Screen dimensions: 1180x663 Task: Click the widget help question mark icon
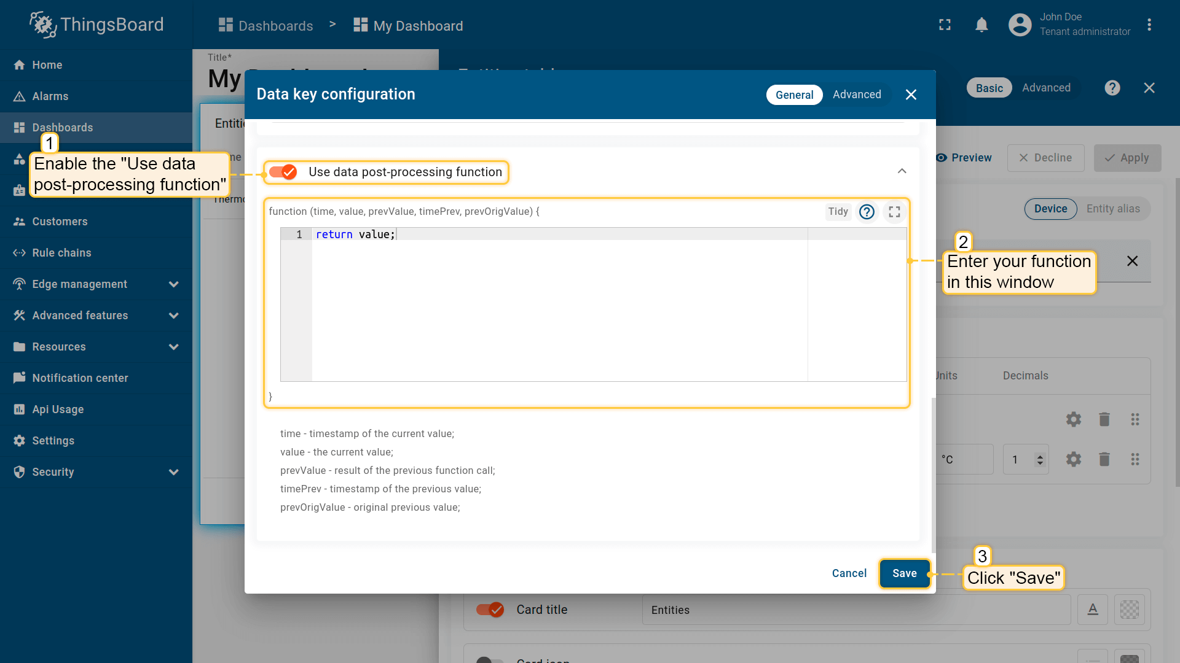point(1112,88)
